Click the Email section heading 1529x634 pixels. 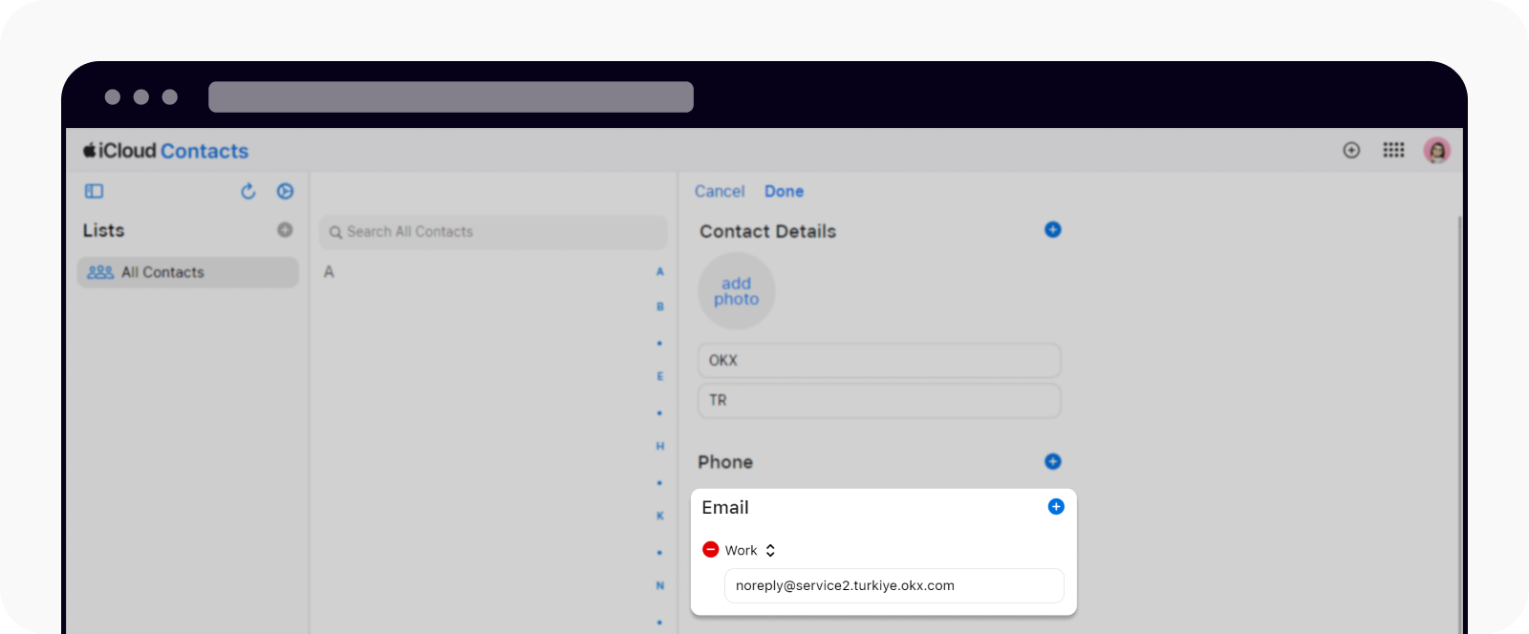725,508
